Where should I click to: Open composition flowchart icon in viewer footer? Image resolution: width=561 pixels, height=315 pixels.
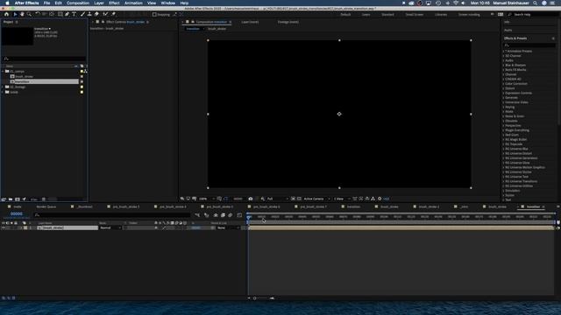tap(373, 199)
